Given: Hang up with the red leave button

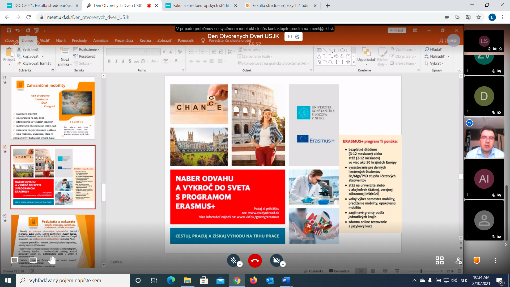Looking at the screenshot, I should click(255, 260).
